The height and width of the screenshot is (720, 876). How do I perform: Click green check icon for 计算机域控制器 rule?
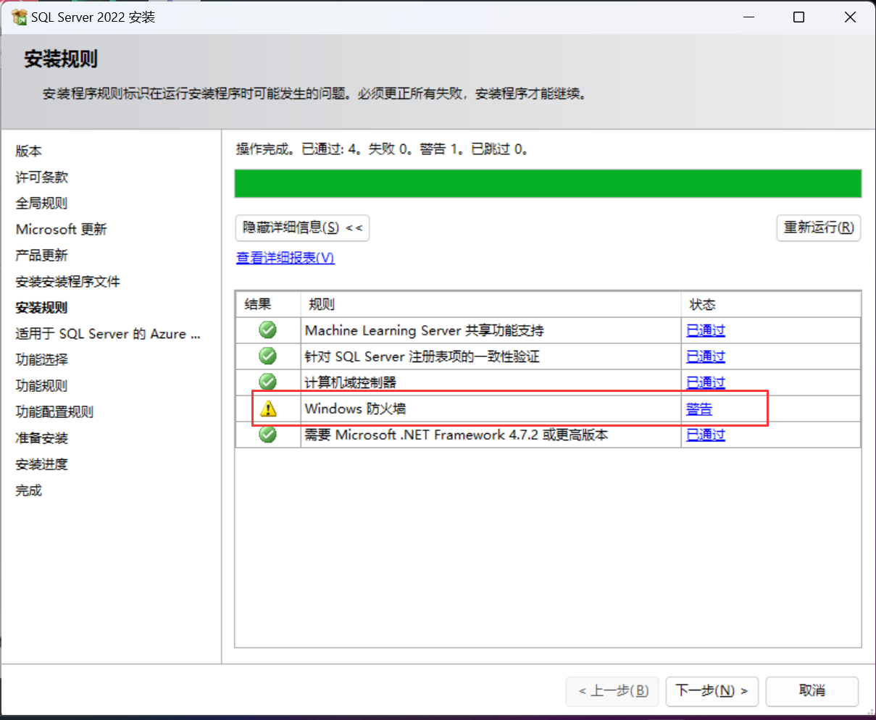click(268, 382)
